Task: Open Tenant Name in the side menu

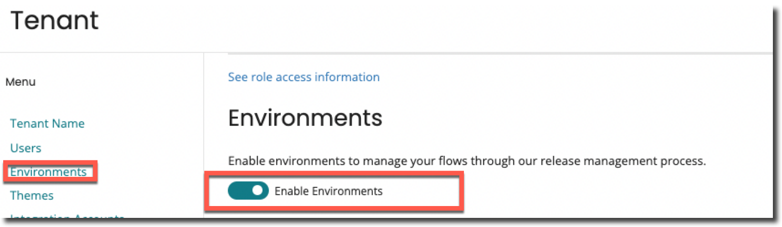Action: point(47,124)
